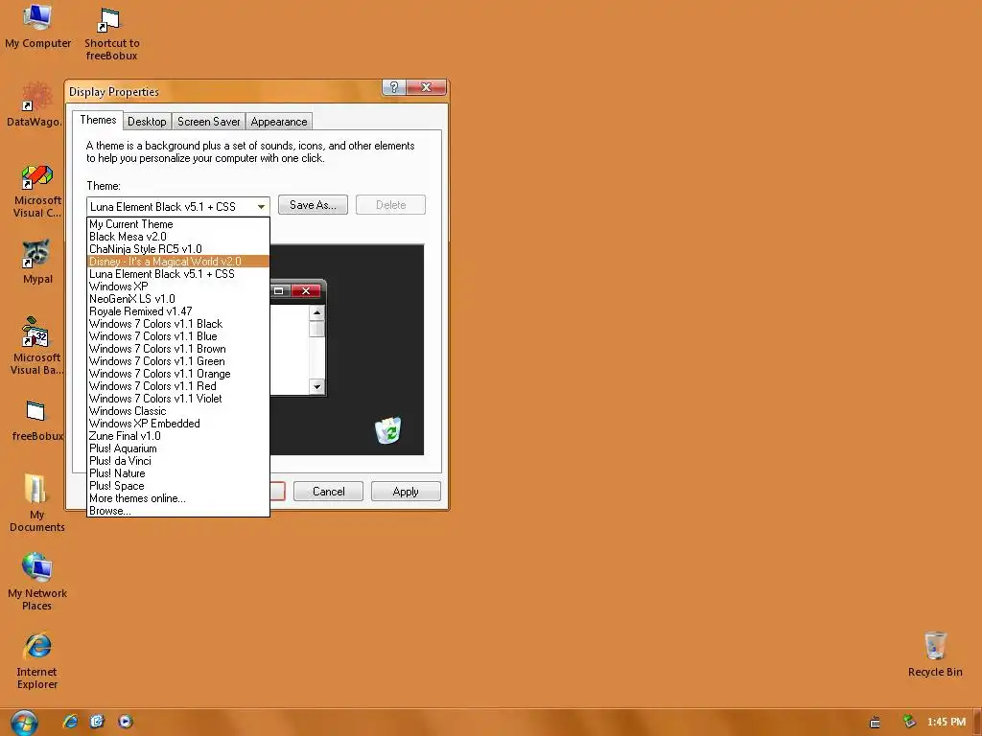Viewport: 982px width, 736px height.
Task: Choose the Browse... entry in theme list
Action: [177, 511]
